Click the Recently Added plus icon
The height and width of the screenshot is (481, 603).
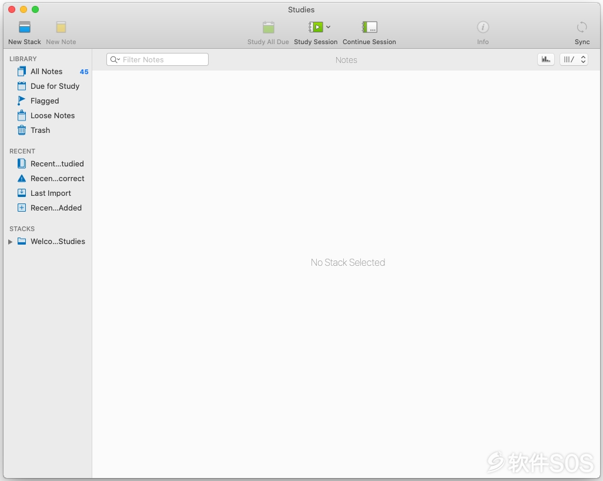[x=22, y=208]
